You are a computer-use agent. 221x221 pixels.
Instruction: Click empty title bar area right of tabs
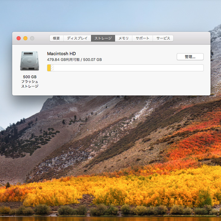(x=191, y=38)
